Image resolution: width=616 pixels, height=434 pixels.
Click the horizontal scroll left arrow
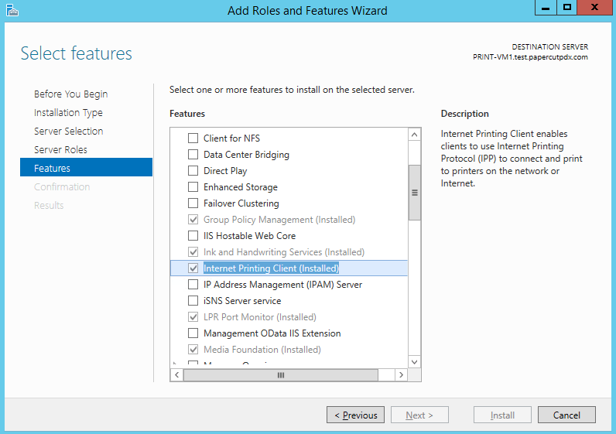[x=176, y=375]
